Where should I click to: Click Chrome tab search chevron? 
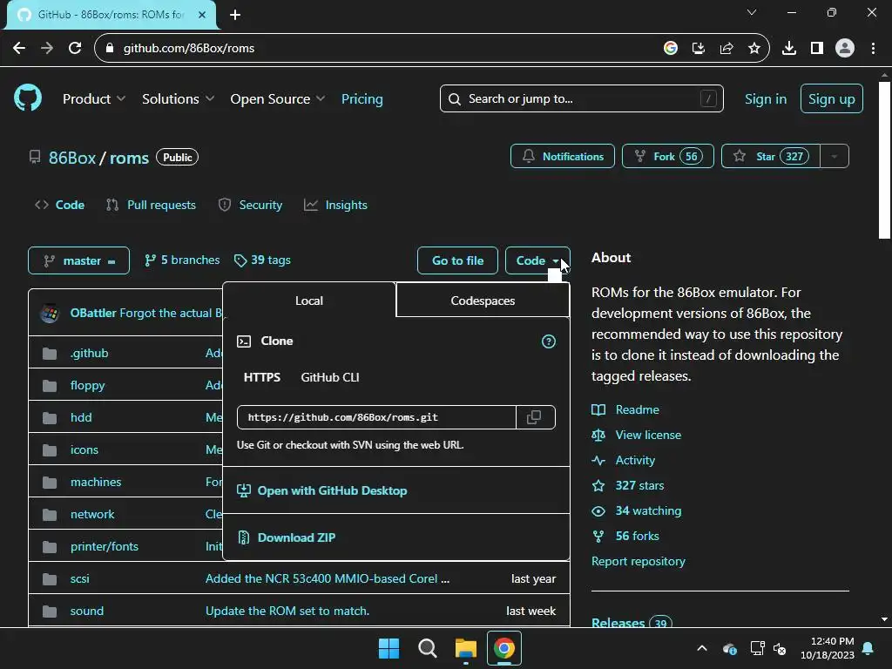752,12
